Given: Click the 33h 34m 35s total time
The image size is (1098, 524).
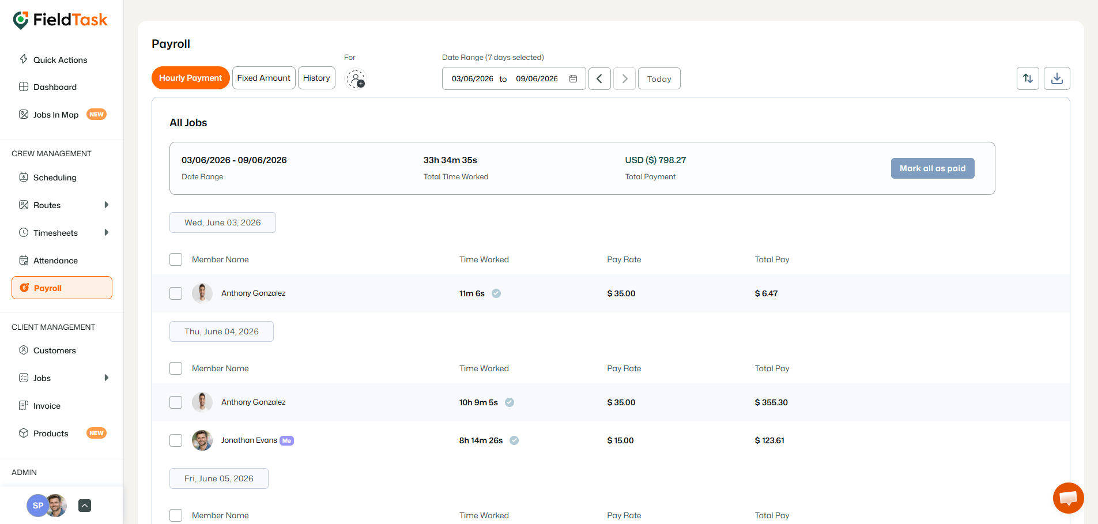Looking at the screenshot, I should coord(450,160).
